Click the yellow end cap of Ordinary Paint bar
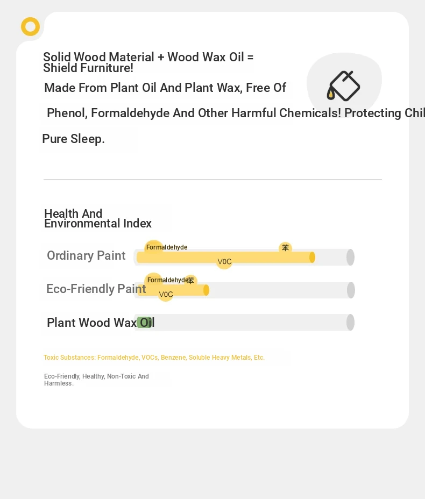 (x=313, y=257)
